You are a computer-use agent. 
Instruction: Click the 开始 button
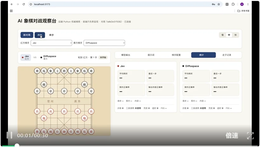click(40, 35)
